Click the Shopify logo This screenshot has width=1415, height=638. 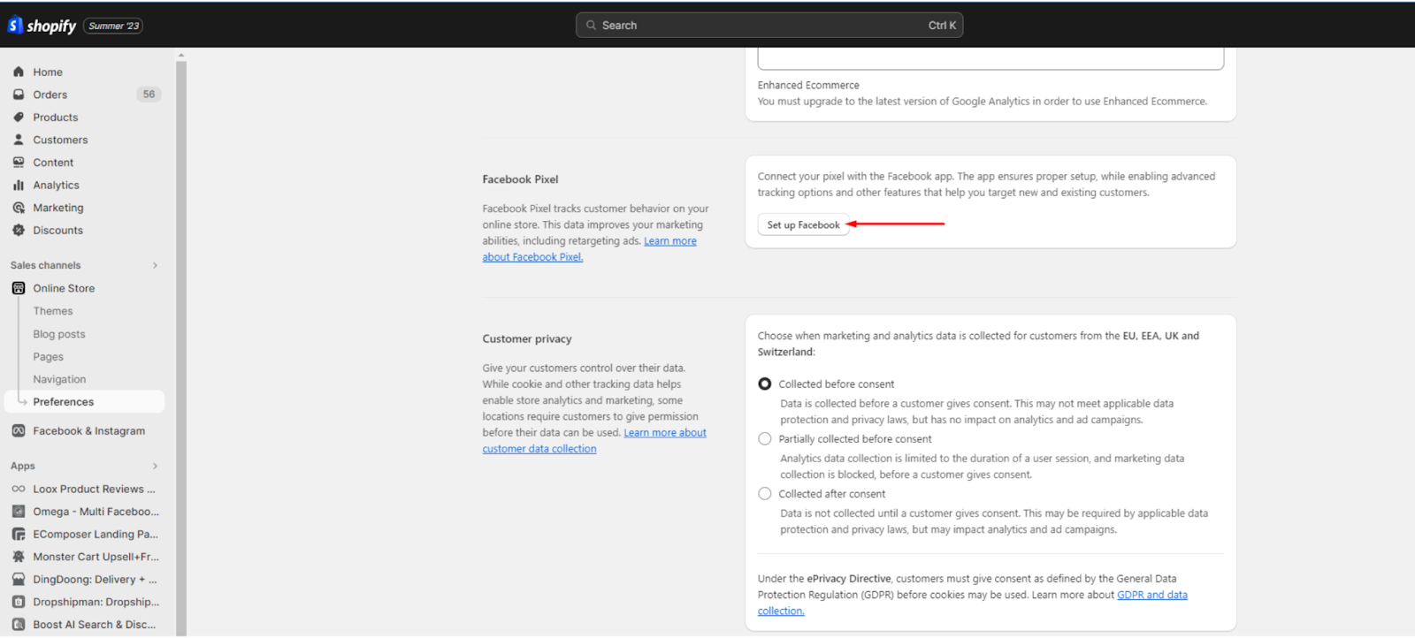click(x=42, y=26)
